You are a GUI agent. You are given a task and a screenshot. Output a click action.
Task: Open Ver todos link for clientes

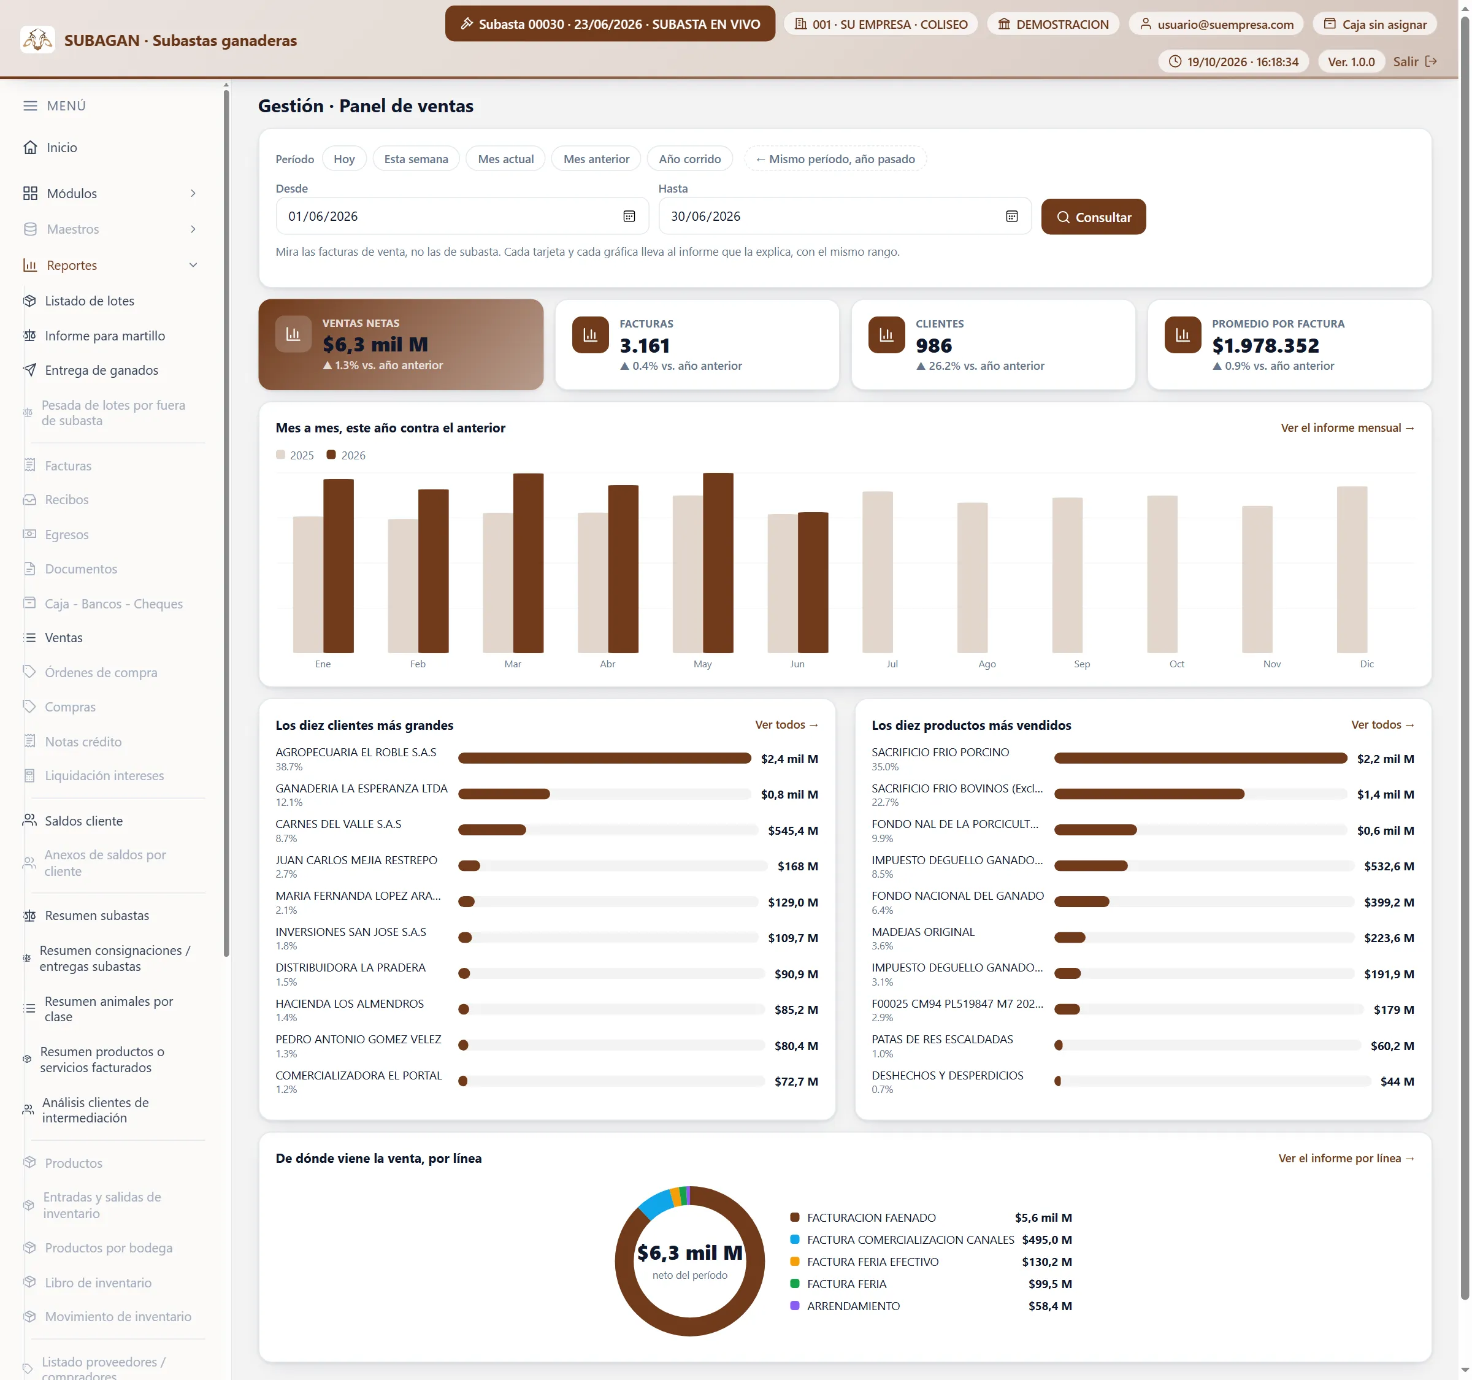pos(786,725)
